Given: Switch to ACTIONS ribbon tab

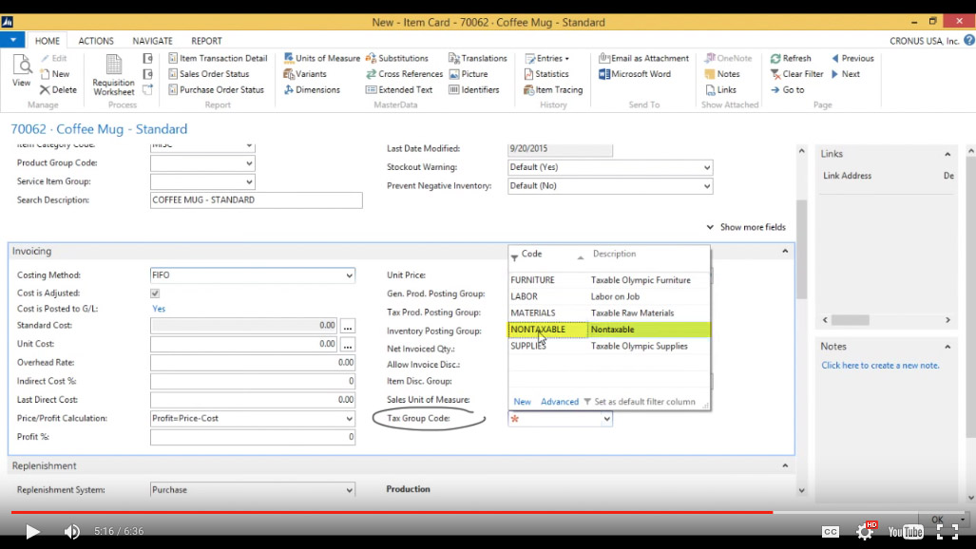Looking at the screenshot, I should click(x=96, y=41).
